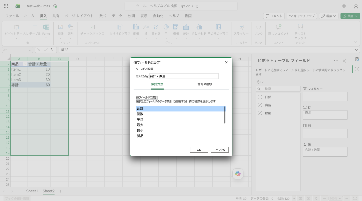Screen dimensions: 362x201
Task: Click the 検索 field search box
Action: 278,89
